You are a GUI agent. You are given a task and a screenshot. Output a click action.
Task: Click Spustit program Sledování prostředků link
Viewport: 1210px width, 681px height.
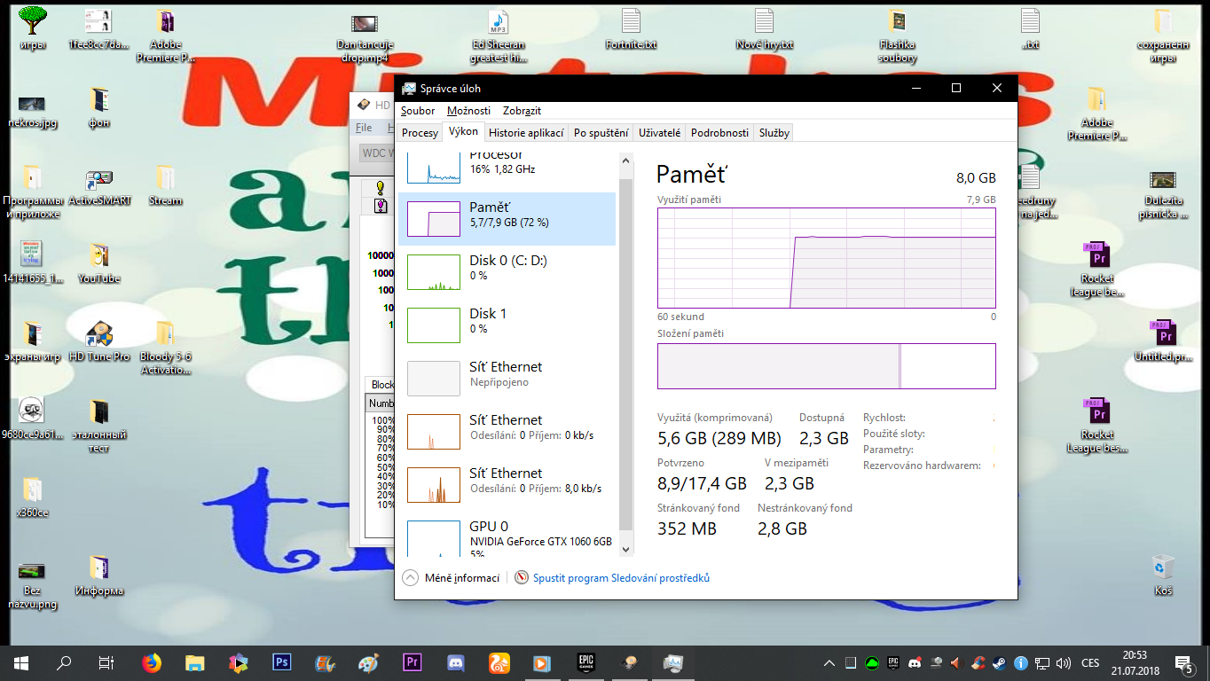621,578
